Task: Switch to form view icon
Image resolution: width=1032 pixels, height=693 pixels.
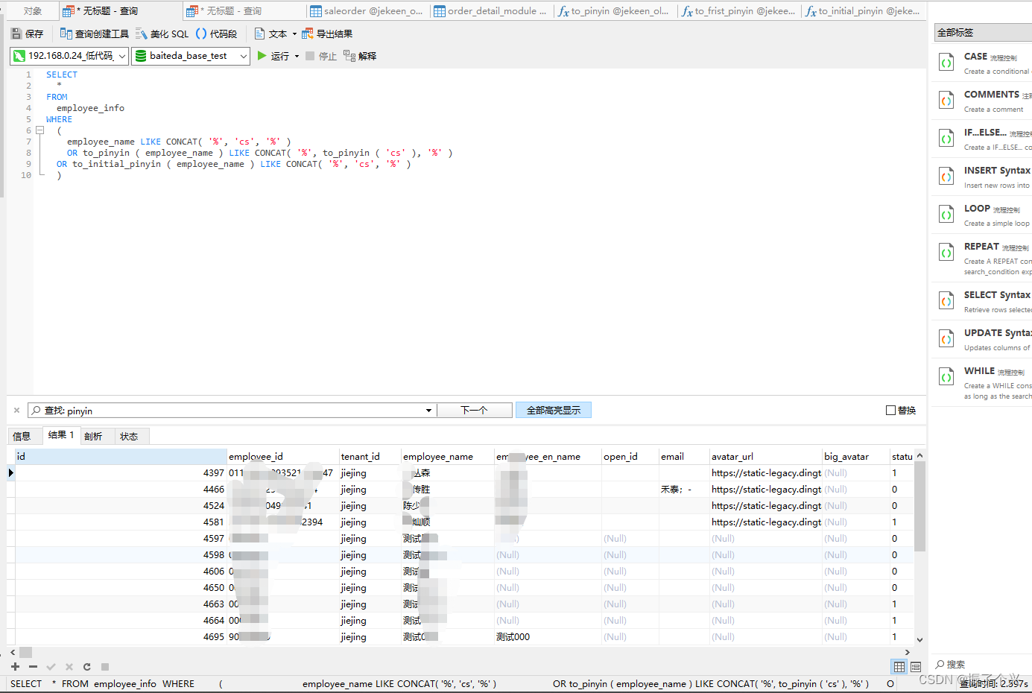Action: pos(916,667)
